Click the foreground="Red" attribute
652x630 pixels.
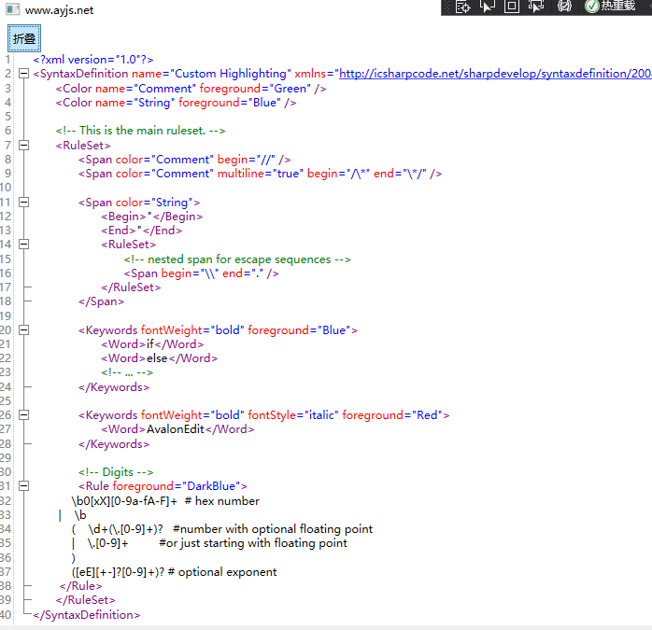(x=391, y=415)
